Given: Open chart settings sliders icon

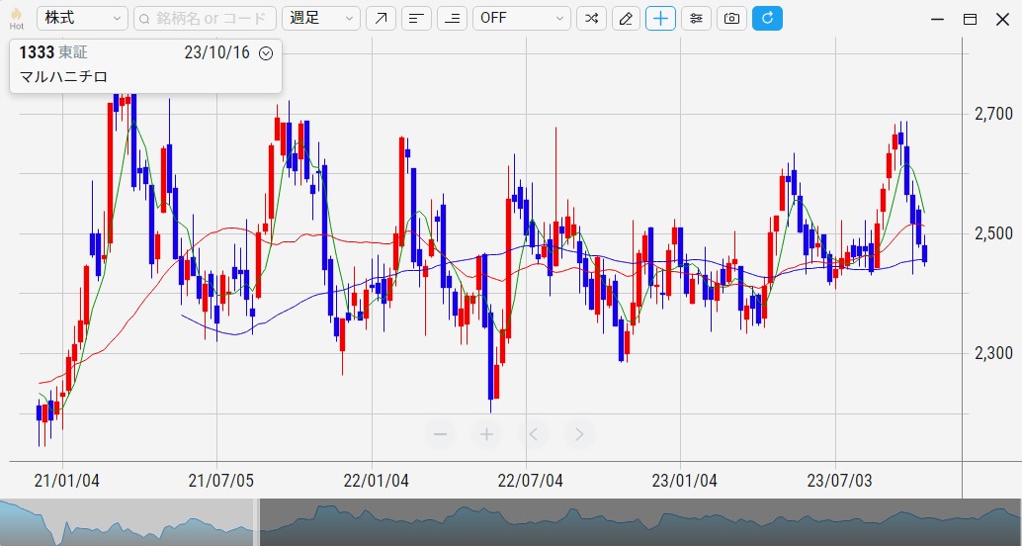Looking at the screenshot, I should (696, 19).
